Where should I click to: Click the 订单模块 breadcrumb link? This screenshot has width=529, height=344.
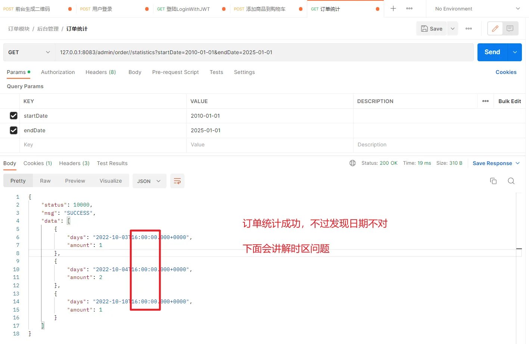pyautogui.click(x=19, y=29)
